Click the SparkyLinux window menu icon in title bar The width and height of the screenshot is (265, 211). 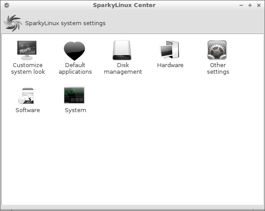[7, 5]
